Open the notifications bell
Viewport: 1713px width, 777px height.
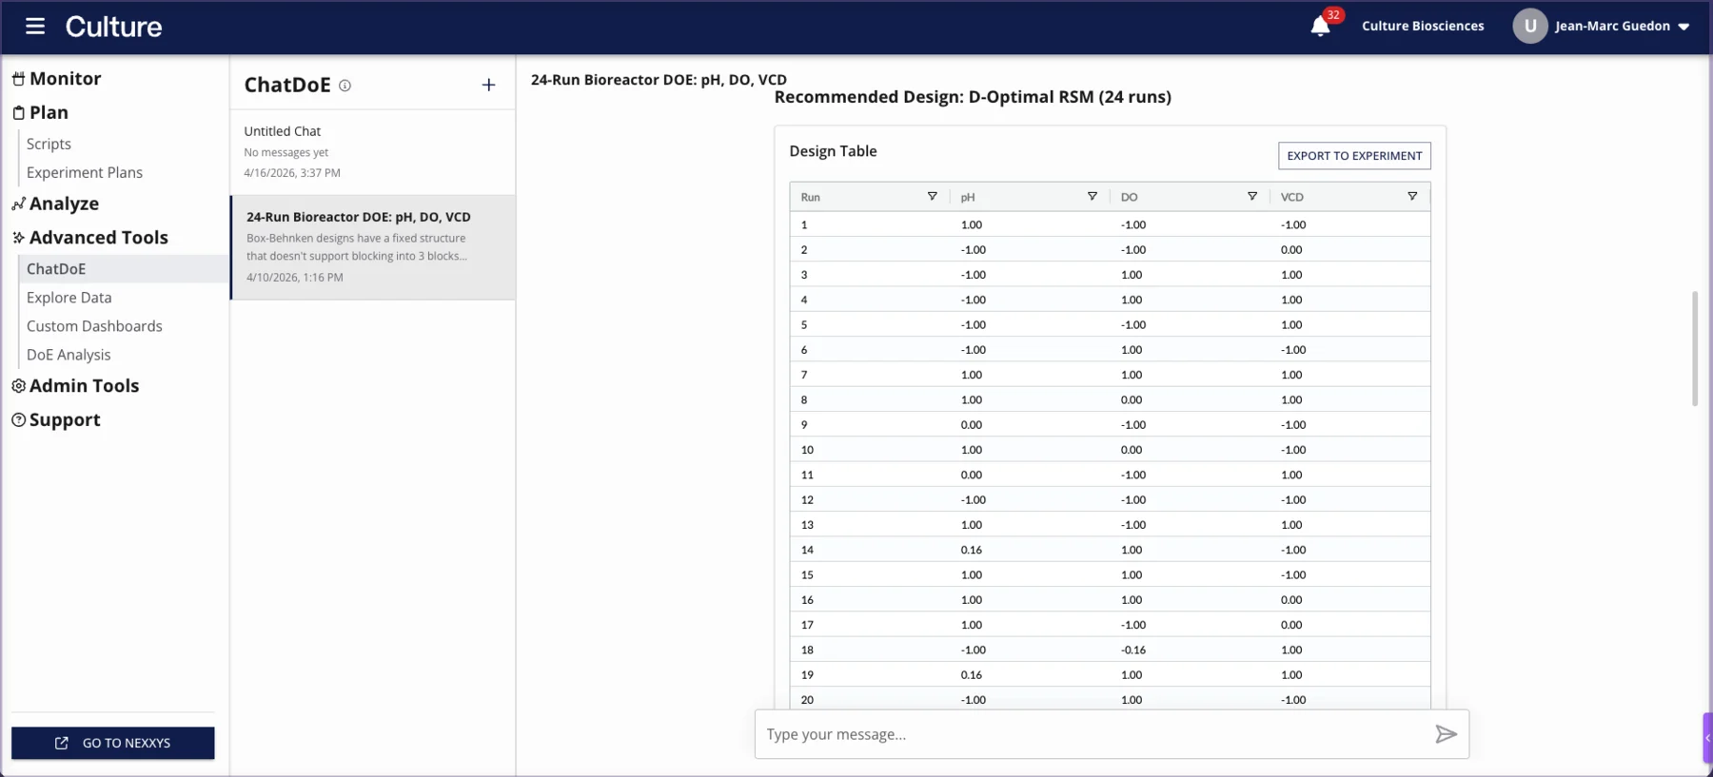click(x=1321, y=27)
